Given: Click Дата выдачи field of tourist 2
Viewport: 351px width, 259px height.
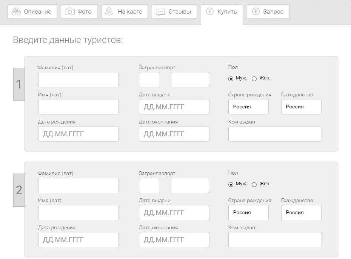Looking at the screenshot, I should (174, 213).
